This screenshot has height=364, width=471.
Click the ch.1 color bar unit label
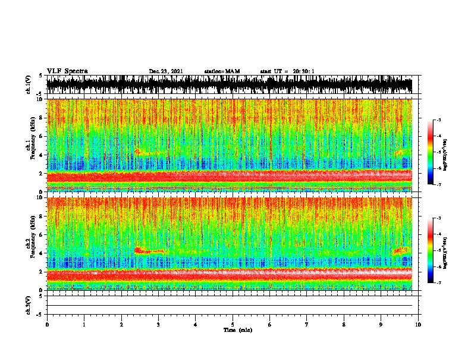[x=445, y=155]
